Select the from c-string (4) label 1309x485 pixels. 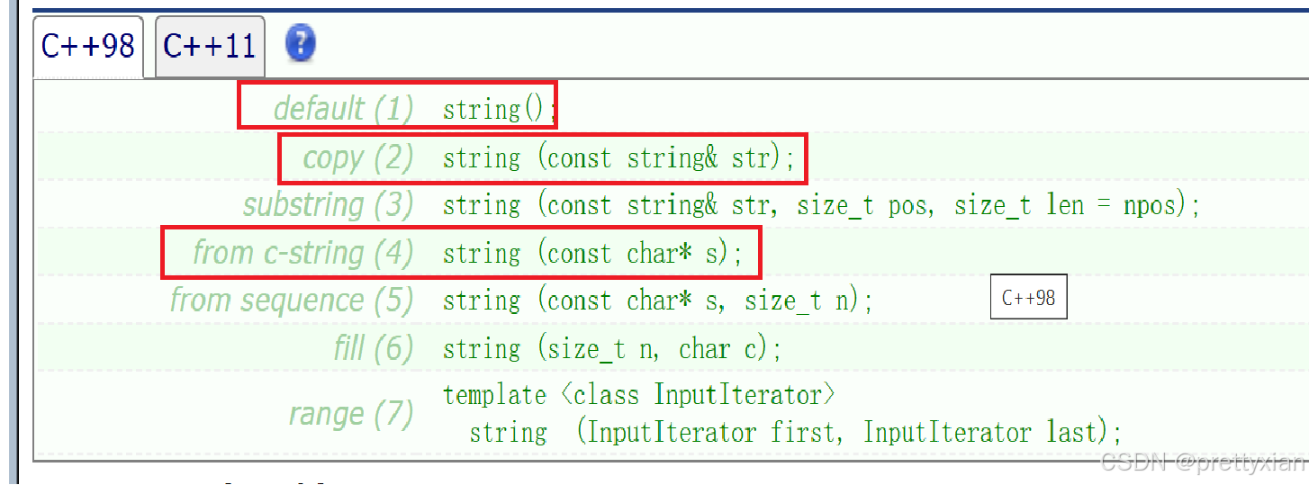(x=303, y=253)
